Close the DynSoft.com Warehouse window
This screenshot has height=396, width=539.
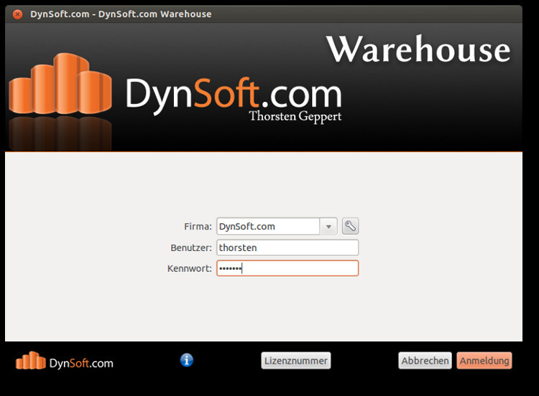click(17, 14)
